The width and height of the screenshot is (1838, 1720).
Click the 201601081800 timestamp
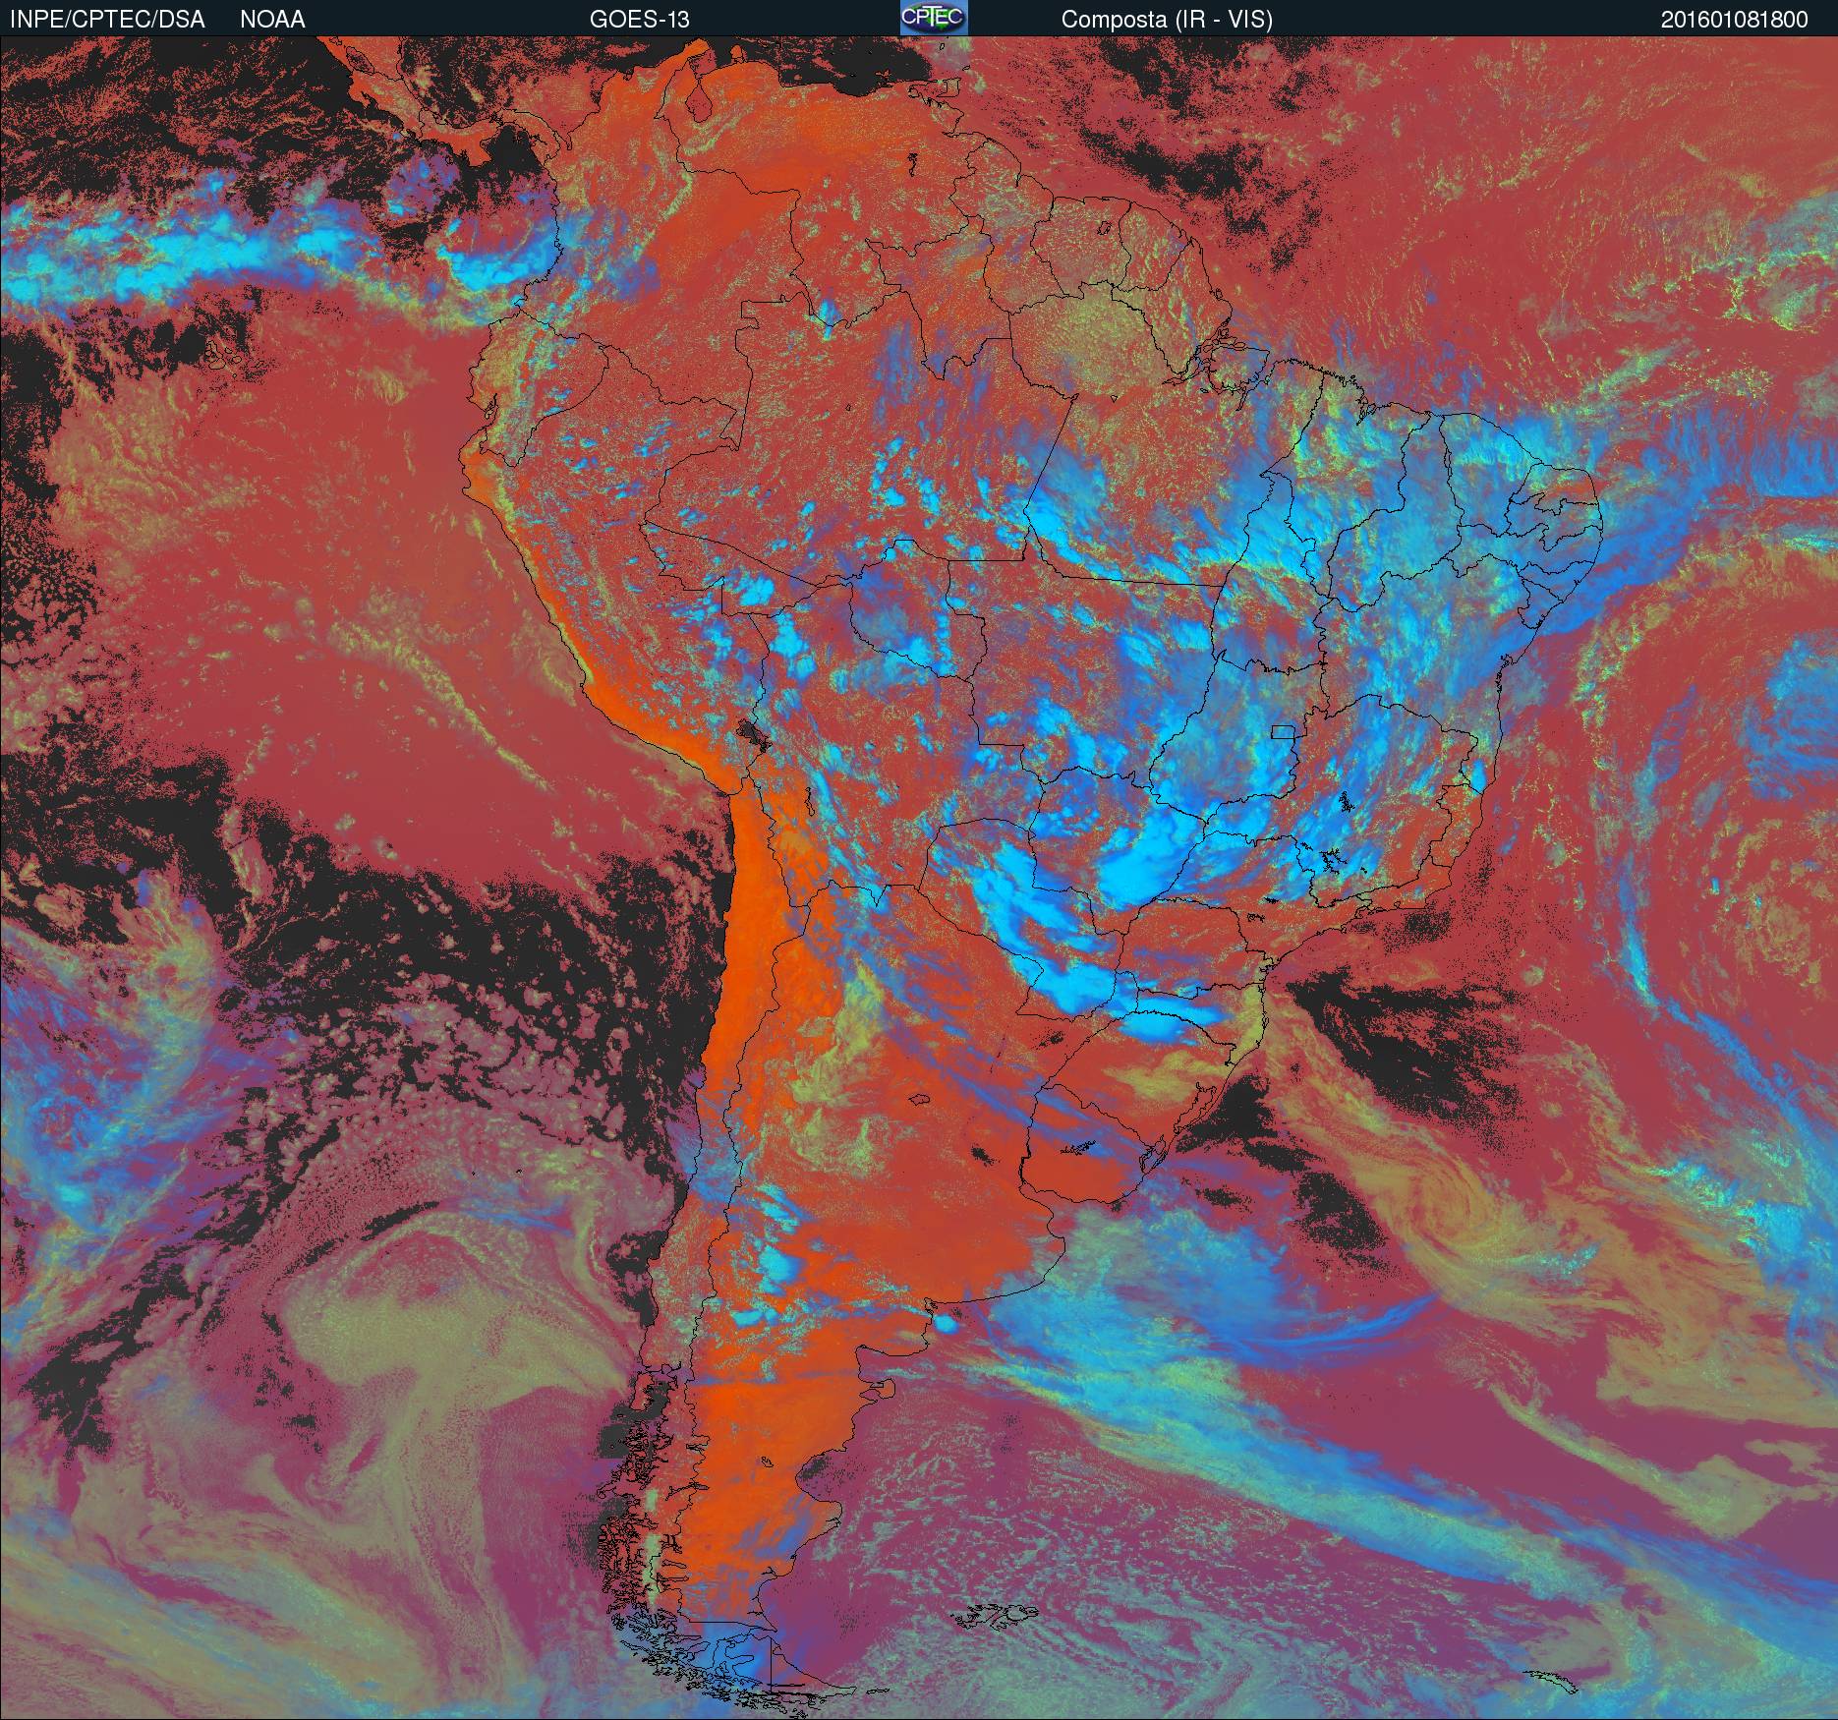click(x=1735, y=20)
